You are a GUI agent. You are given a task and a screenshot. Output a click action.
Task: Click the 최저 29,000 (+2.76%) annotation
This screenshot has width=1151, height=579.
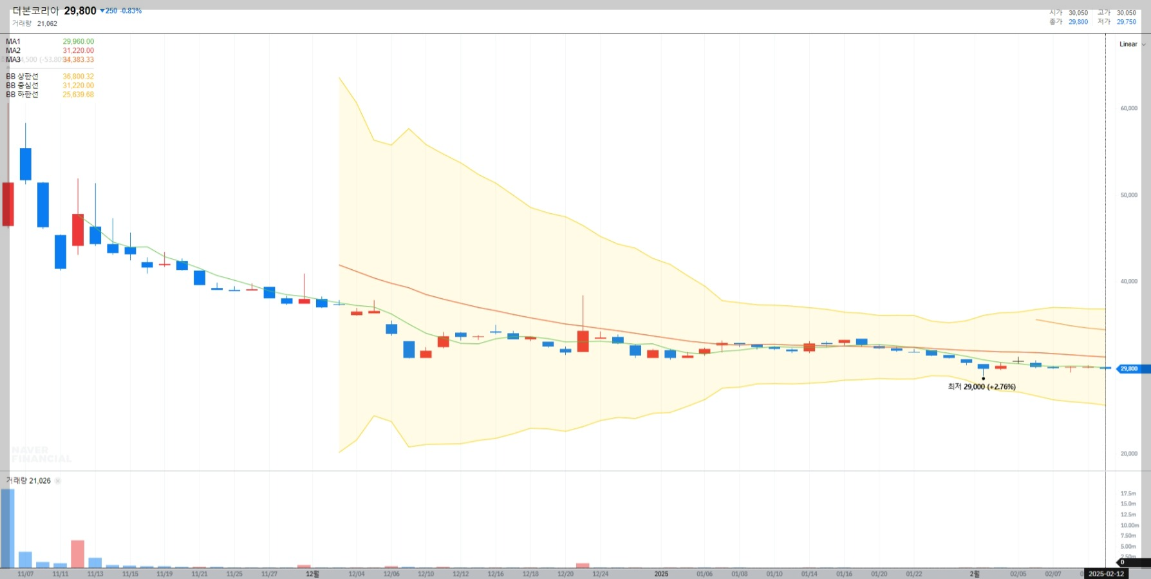tap(982, 387)
